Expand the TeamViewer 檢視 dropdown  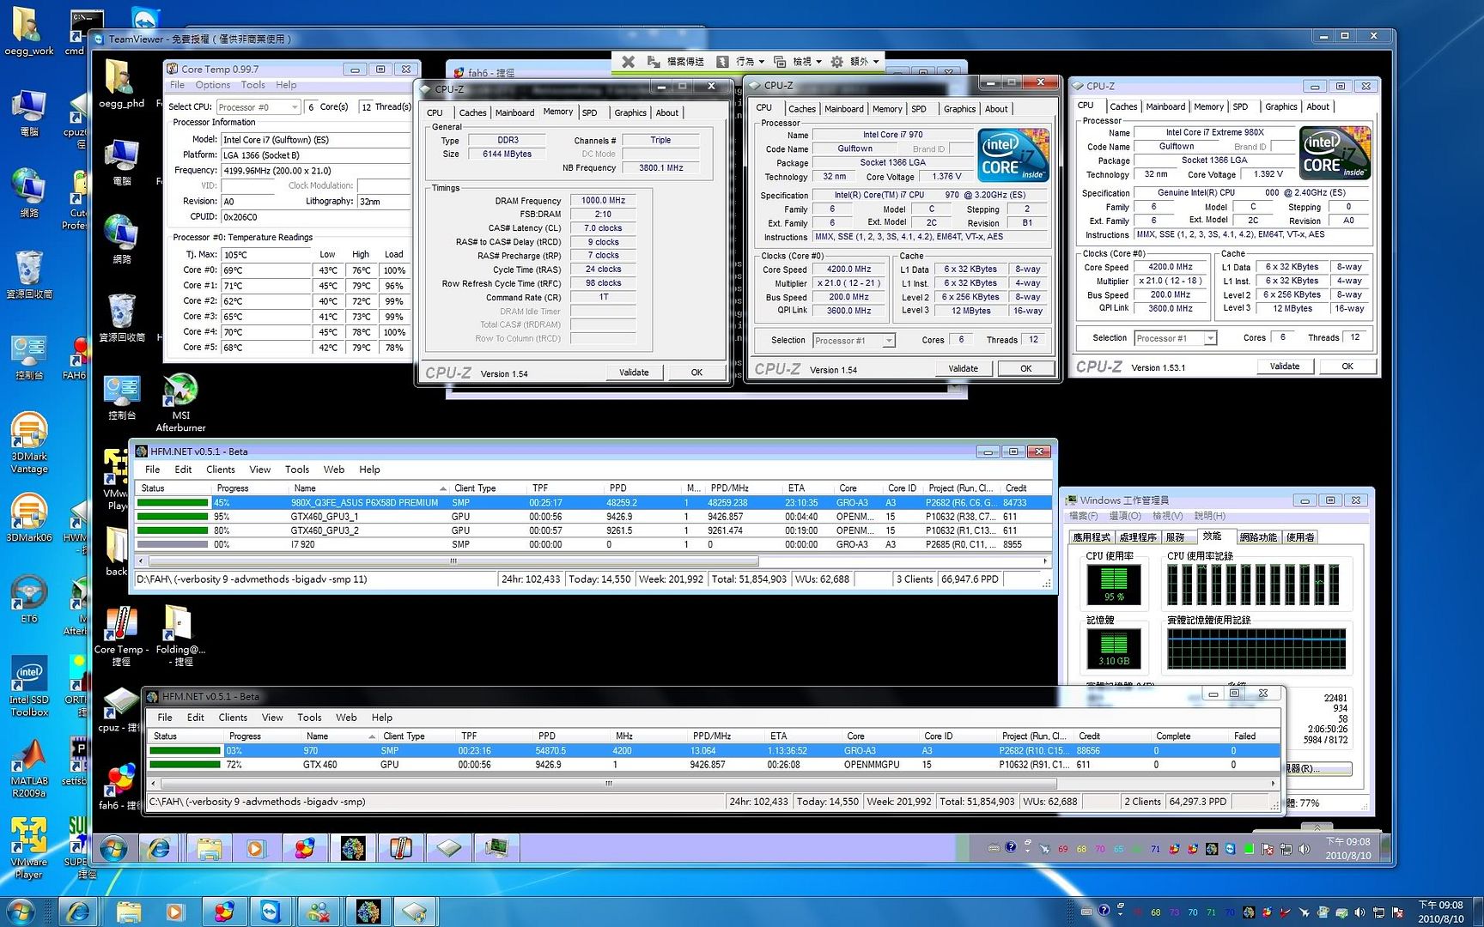[798, 62]
